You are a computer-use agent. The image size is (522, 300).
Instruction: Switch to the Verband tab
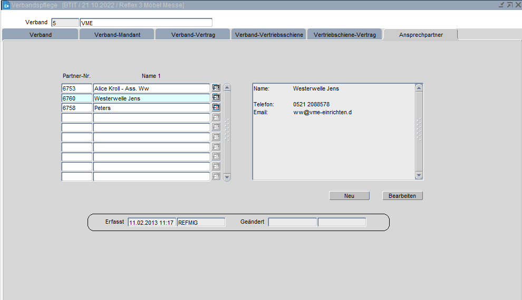pyautogui.click(x=41, y=35)
